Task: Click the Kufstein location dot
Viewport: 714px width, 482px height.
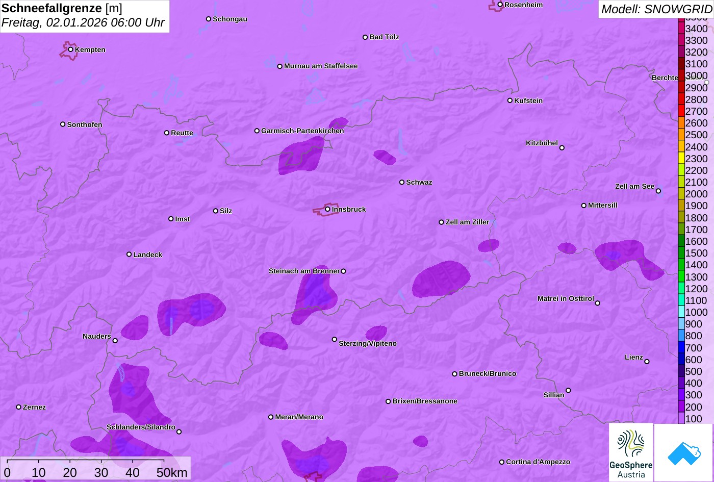Action: tap(510, 100)
